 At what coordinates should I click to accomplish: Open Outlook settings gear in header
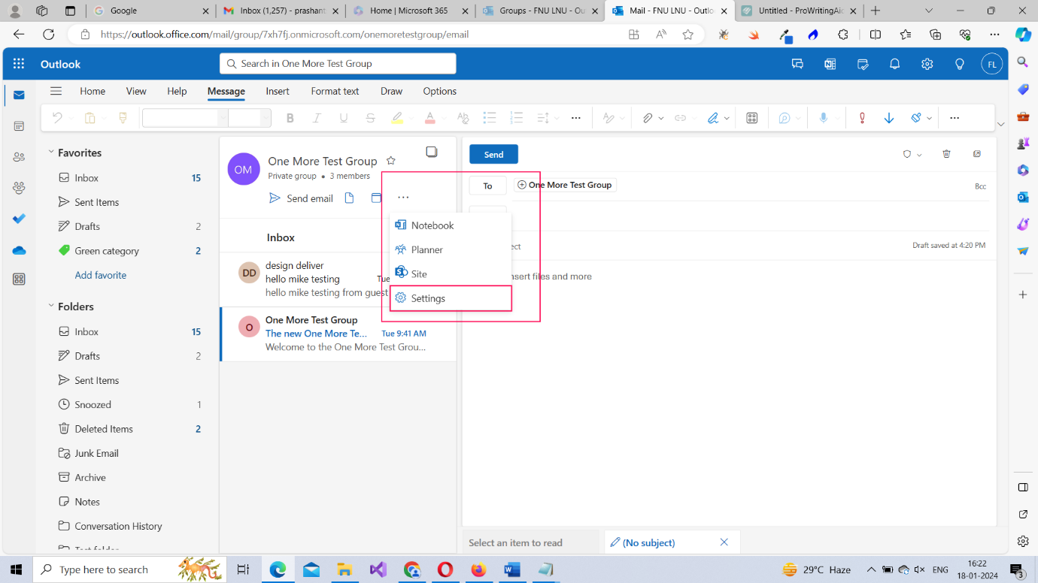click(x=927, y=64)
